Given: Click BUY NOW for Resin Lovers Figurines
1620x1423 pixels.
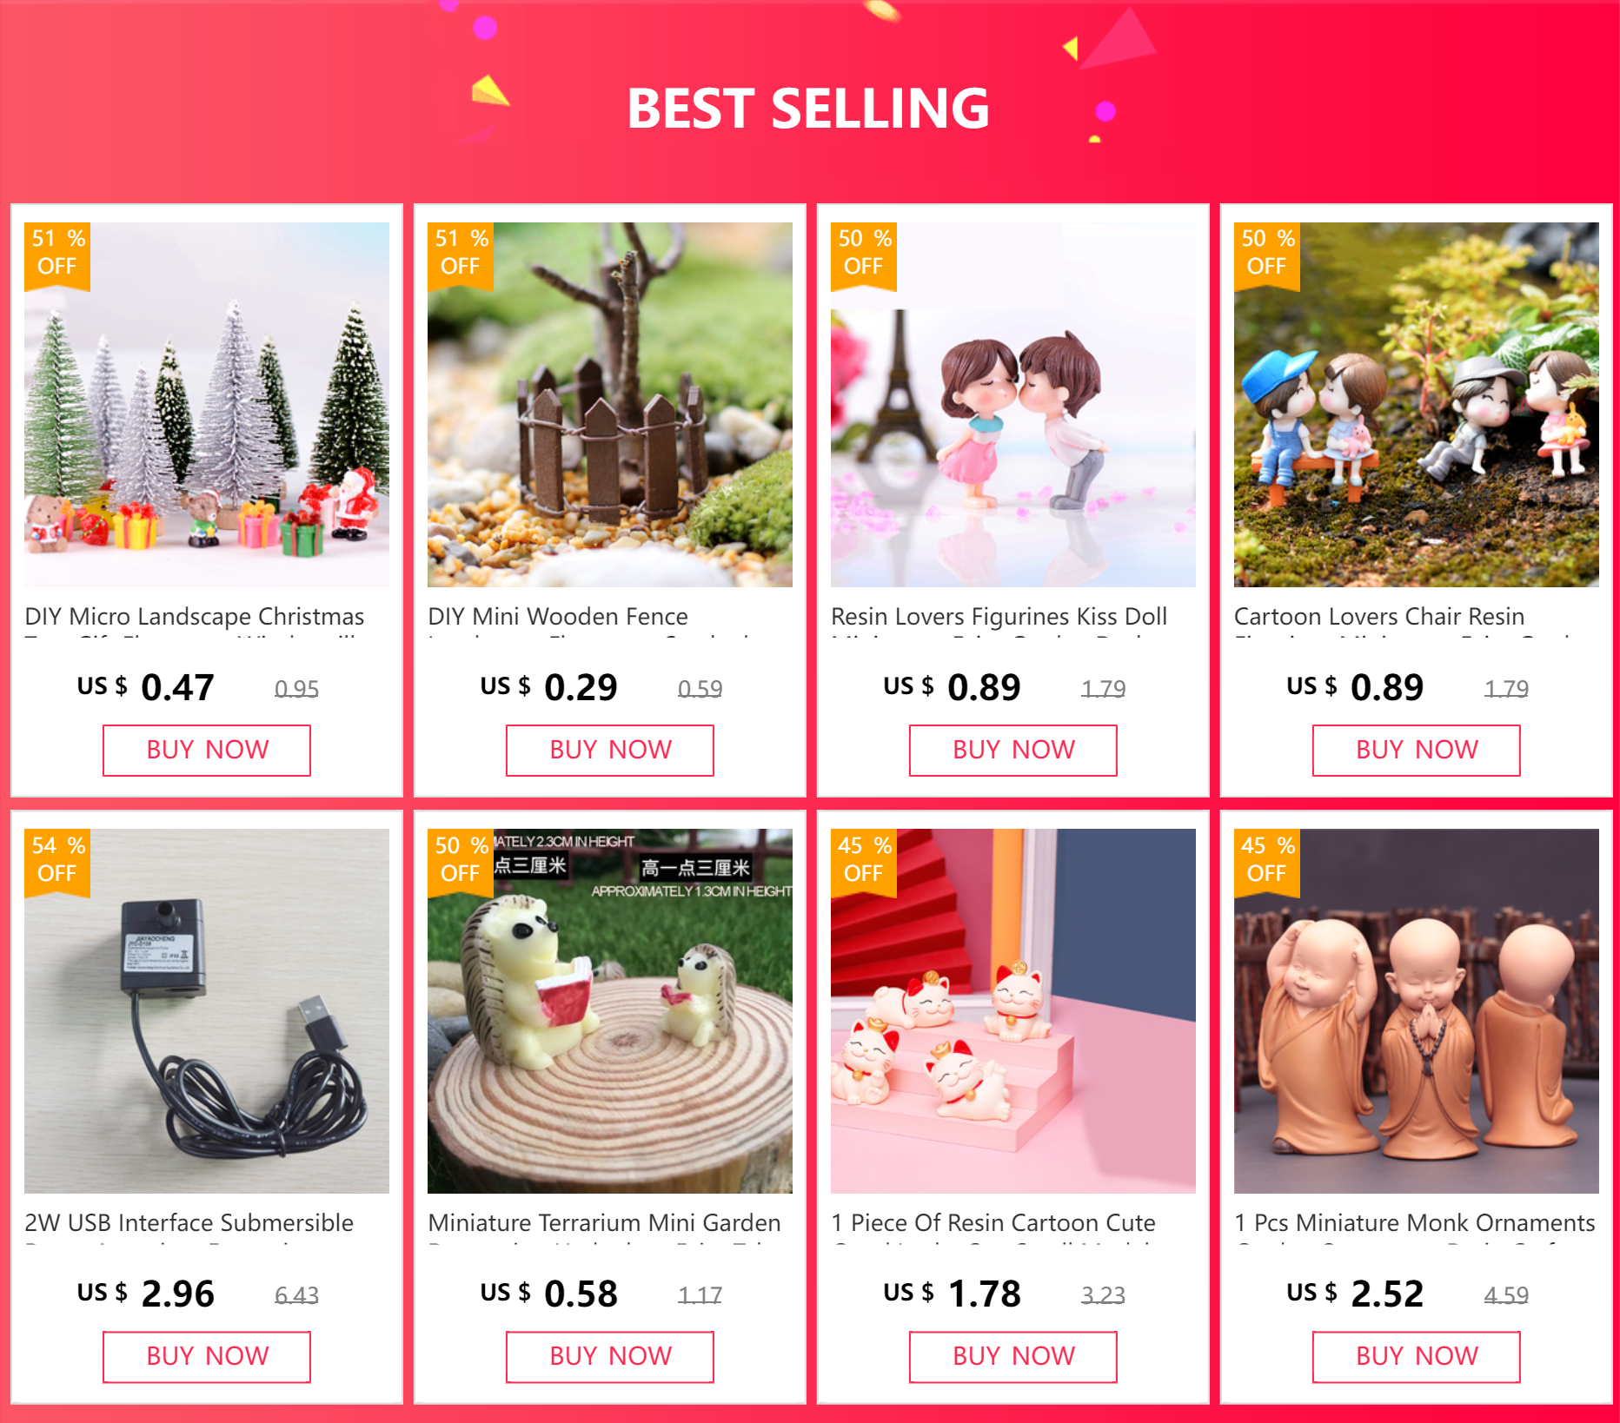Looking at the screenshot, I should click(1013, 751).
